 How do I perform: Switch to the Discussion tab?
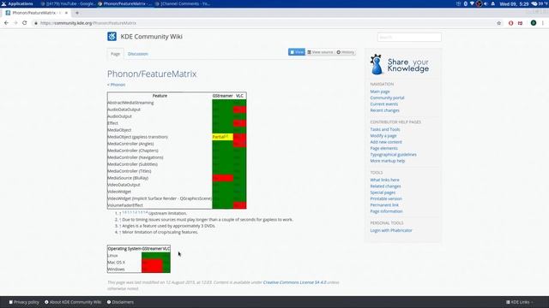[138, 54]
